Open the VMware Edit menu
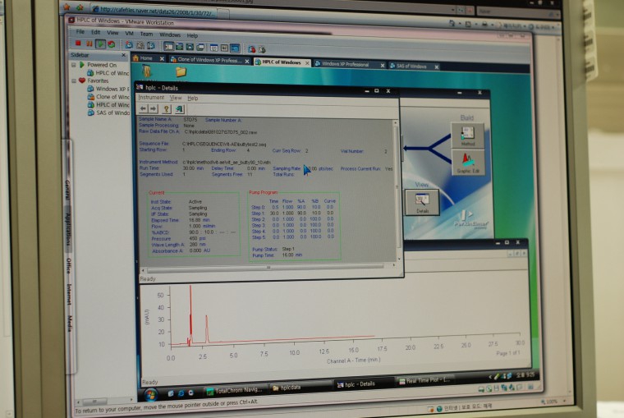Screen dimensions: 624x418 95,32
